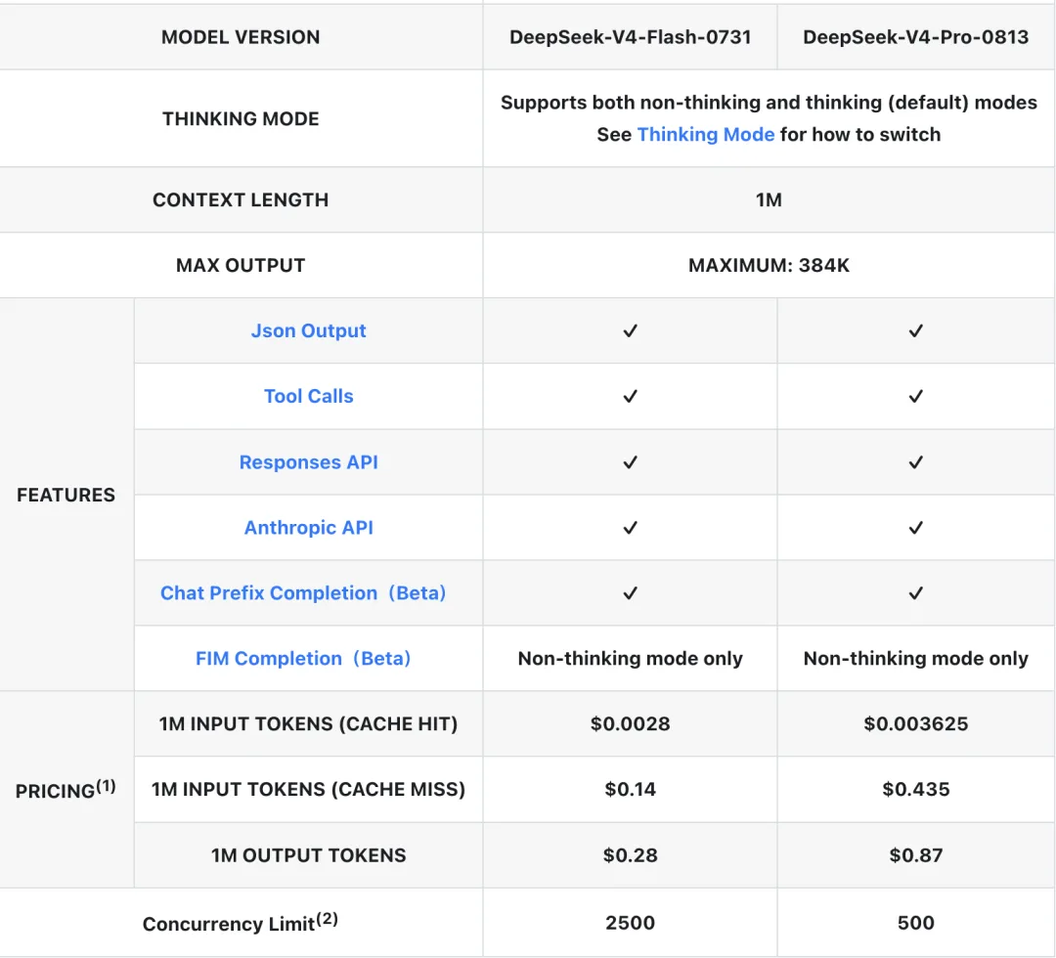1056x958 pixels.
Task: Click Tool Calls checkmark for Pro model
Action: point(915,396)
